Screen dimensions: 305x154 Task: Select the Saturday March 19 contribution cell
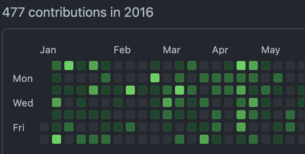pyautogui.click(x=180, y=139)
